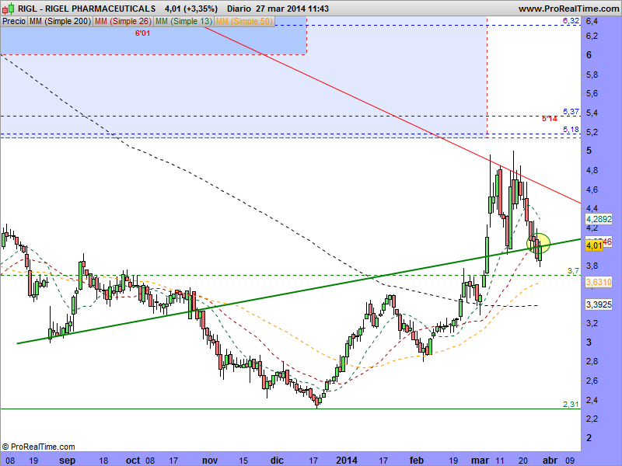
Task: Click the 27 mar 2014 11:43 timestamp
Action: 292,9
